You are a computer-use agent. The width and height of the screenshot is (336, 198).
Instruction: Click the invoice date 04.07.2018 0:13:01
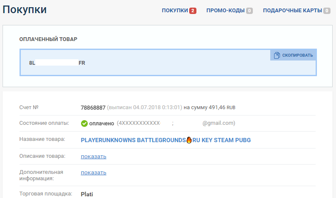157,107
